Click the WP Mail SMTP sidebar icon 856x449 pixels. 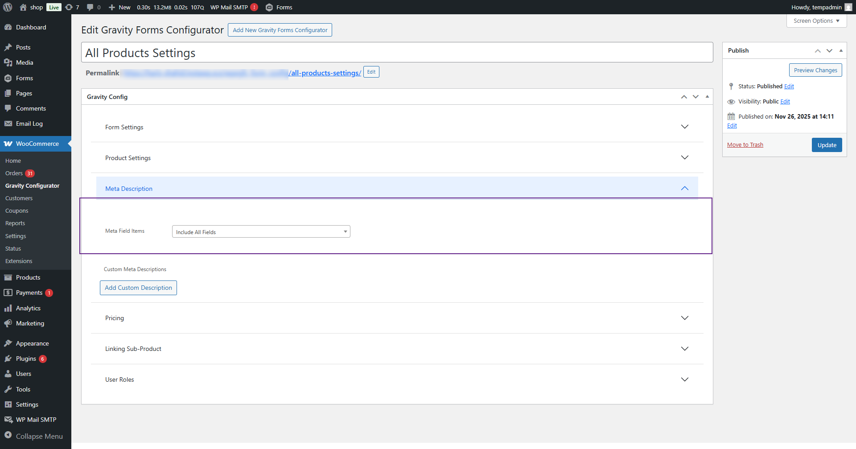pyautogui.click(x=8, y=420)
